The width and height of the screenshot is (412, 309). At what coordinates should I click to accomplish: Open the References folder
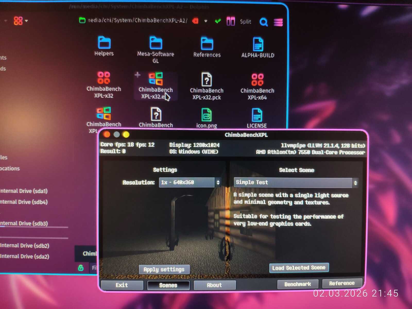207,47
